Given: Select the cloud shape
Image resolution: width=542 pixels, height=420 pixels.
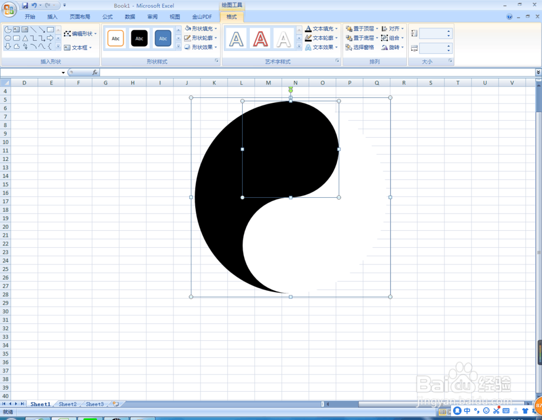Looking at the screenshot, I should pos(16,46).
